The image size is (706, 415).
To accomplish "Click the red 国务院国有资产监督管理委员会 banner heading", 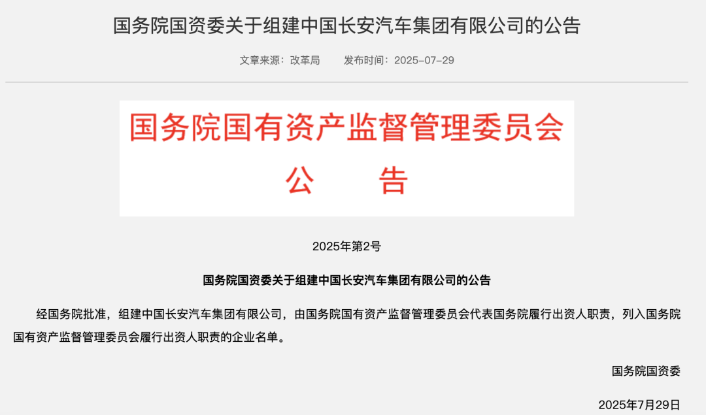I will [346, 127].
